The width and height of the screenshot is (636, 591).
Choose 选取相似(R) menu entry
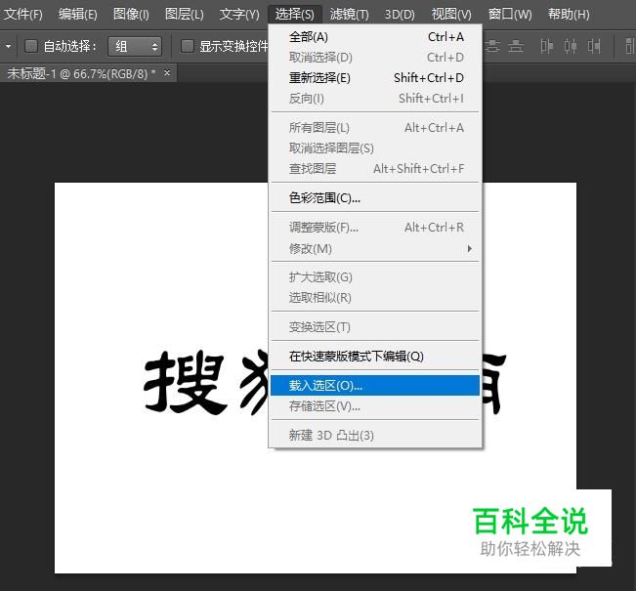[x=375, y=298]
